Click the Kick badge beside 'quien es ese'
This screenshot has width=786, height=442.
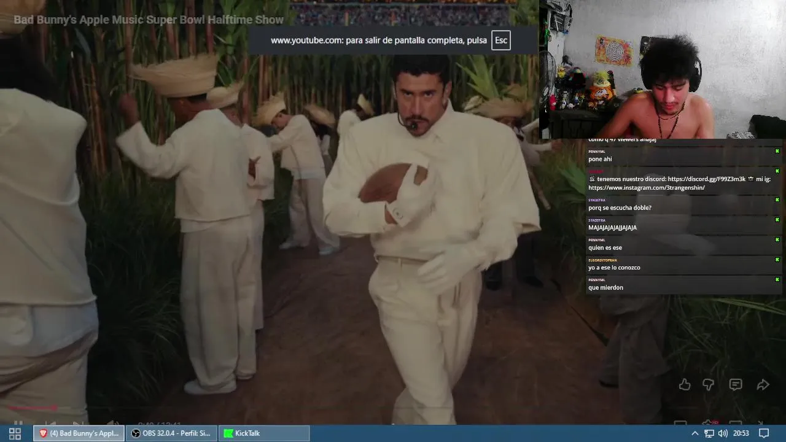click(777, 239)
